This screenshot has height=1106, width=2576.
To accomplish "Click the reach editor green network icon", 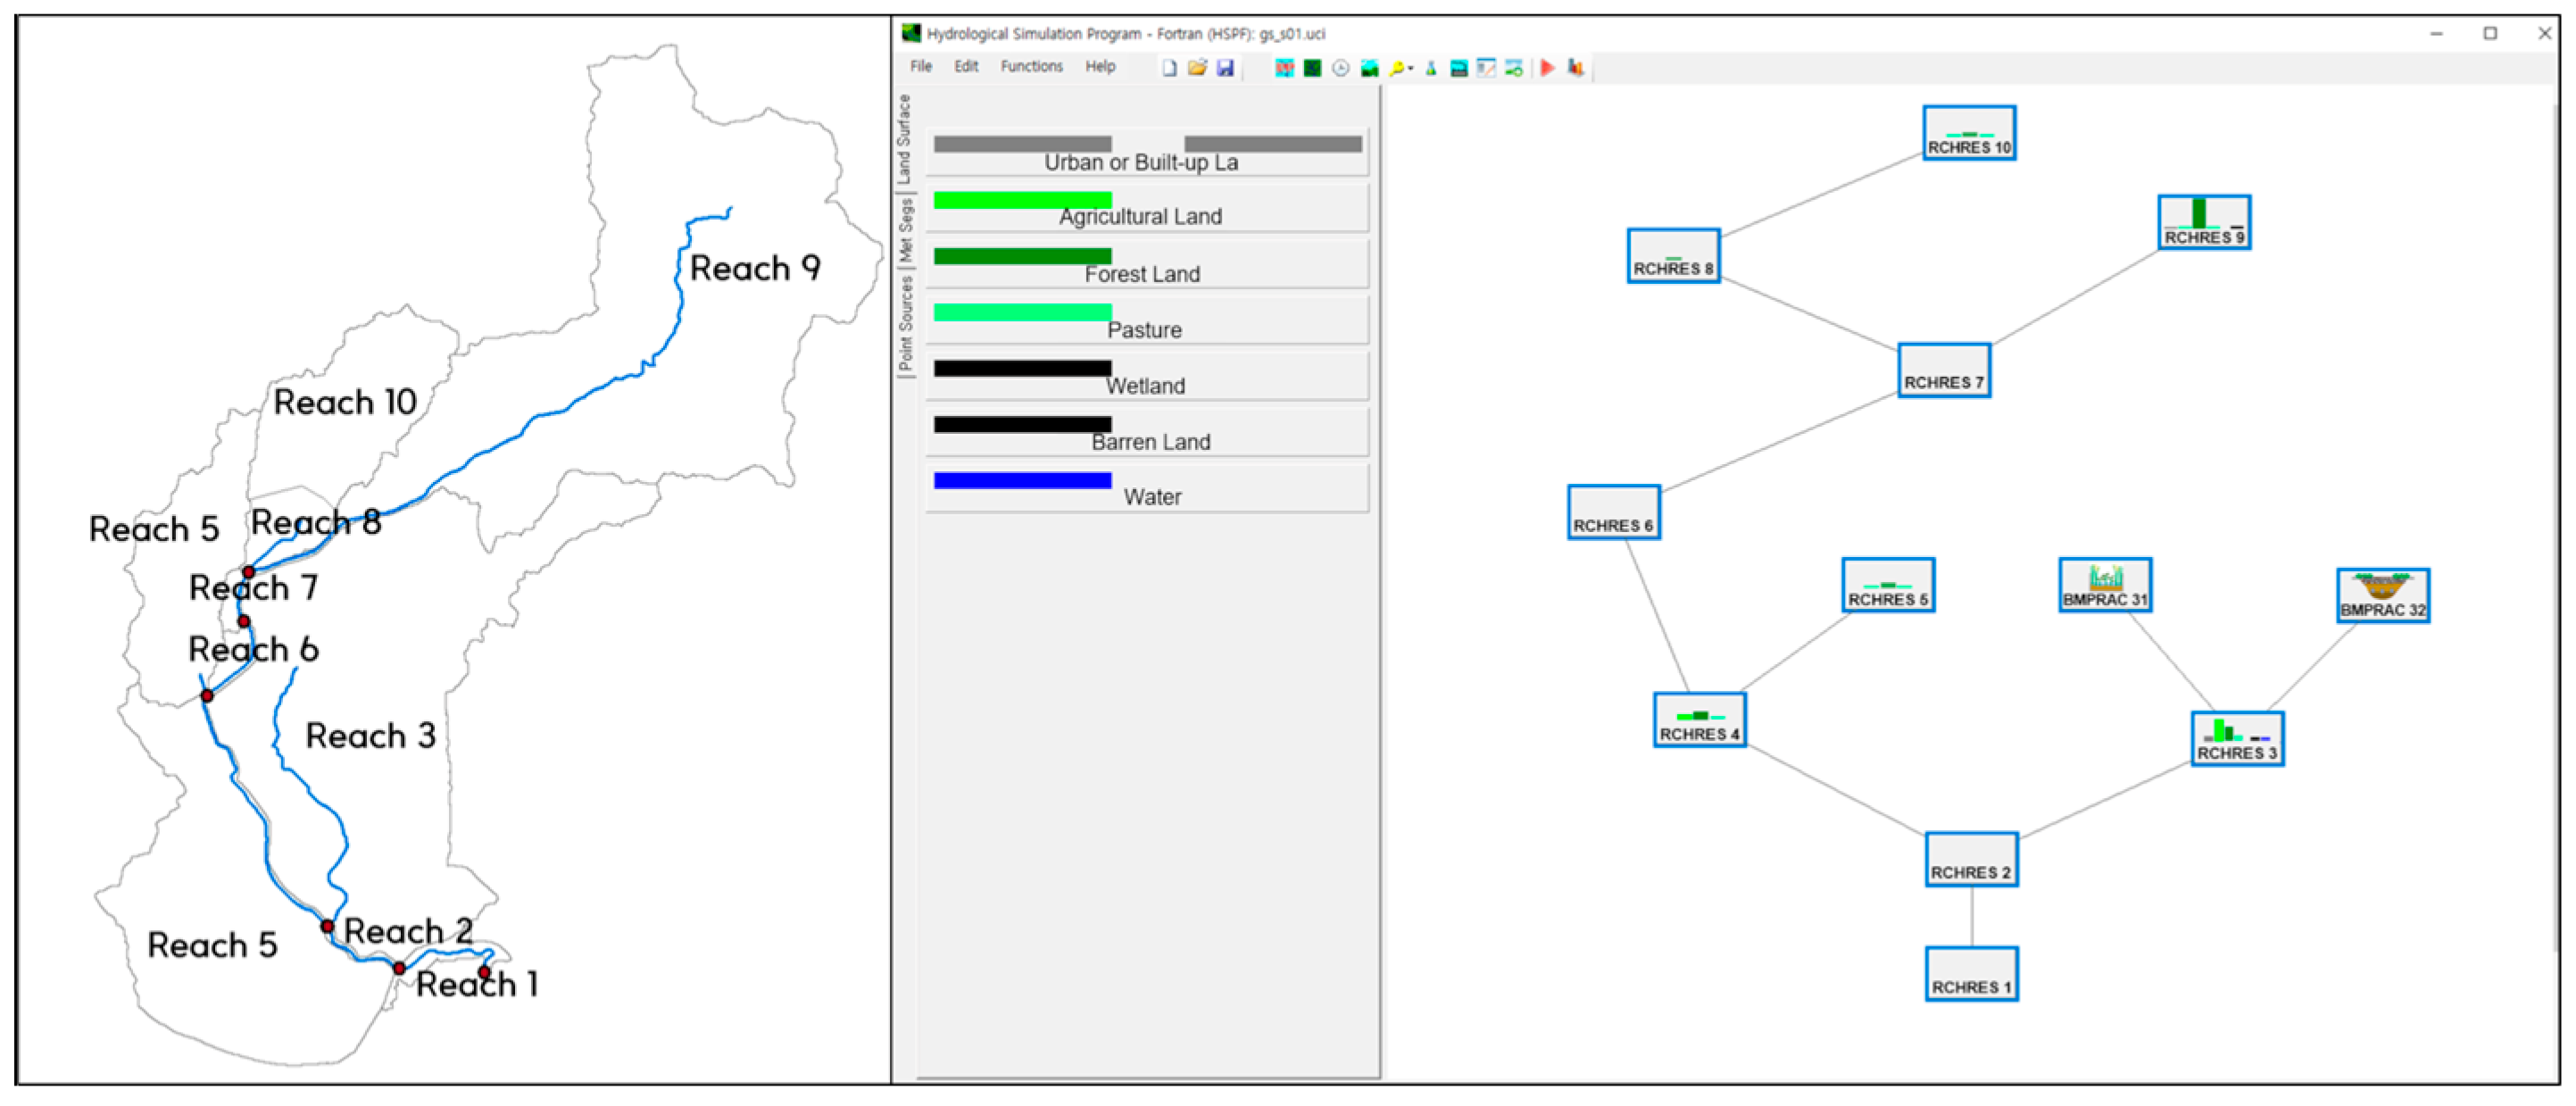I will [1313, 68].
